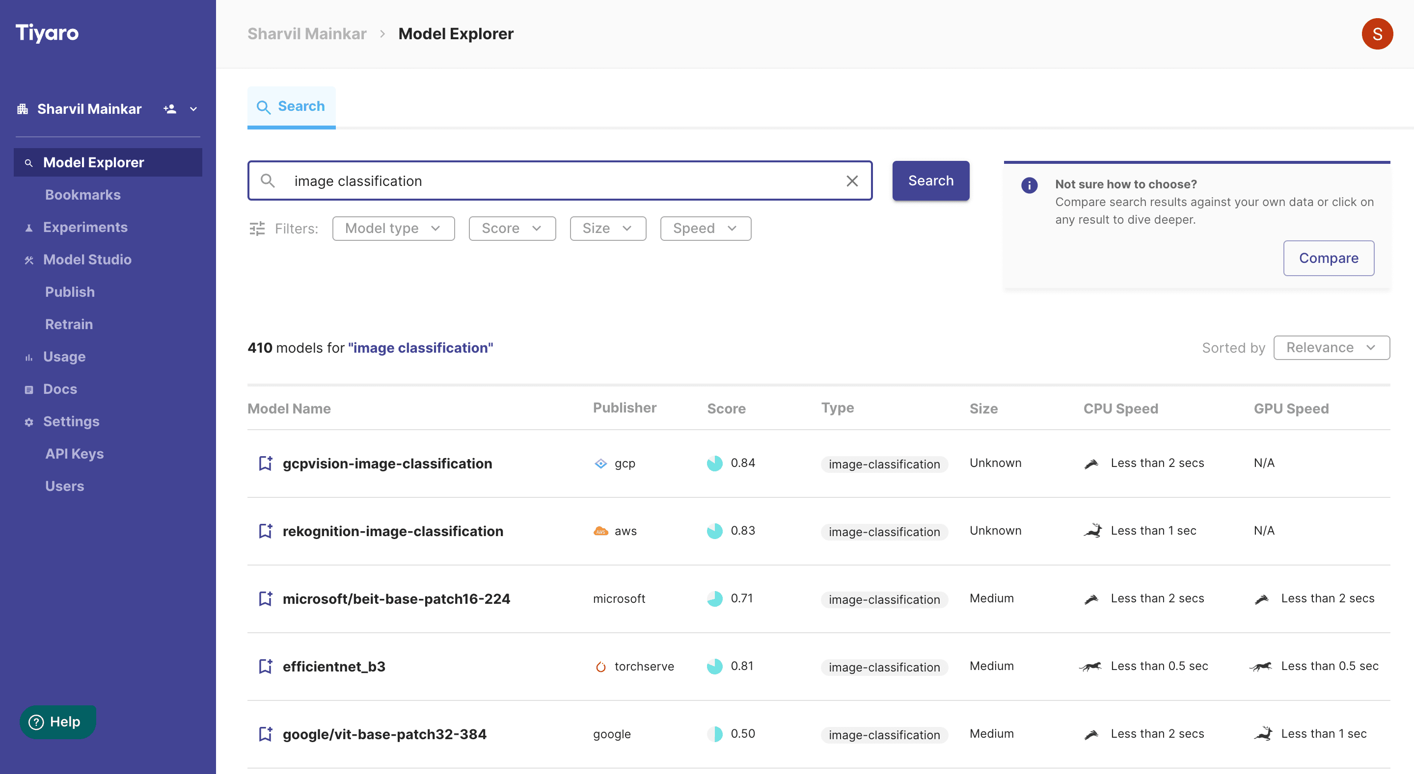Expand the Sharvil Mainkar workspace chevron
This screenshot has height=774, width=1414.
coord(193,109)
